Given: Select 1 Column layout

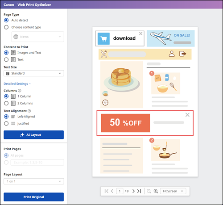Looking at the screenshot, I should pyautogui.click(x=6, y=96).
